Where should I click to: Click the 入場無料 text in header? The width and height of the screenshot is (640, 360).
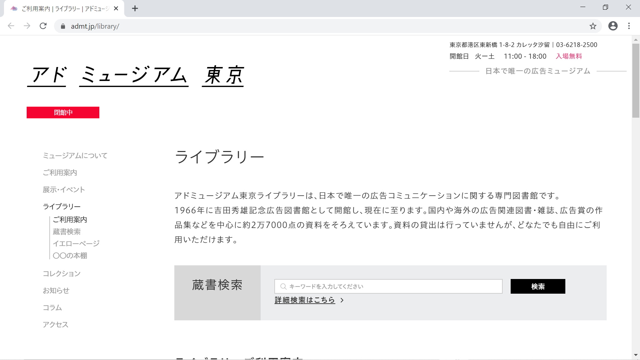[x=569, y=56]
